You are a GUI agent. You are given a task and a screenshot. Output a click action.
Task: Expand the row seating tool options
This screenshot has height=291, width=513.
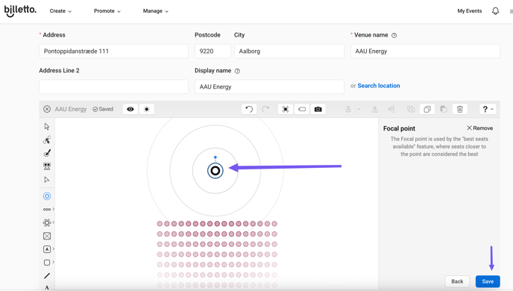(x=54, y=209)
